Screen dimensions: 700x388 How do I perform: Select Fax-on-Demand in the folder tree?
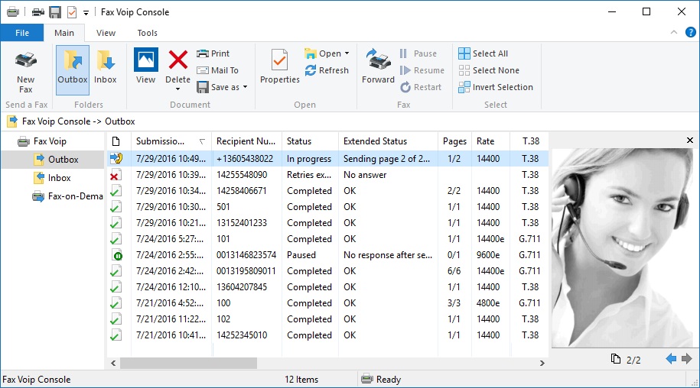tap(68, 196)
